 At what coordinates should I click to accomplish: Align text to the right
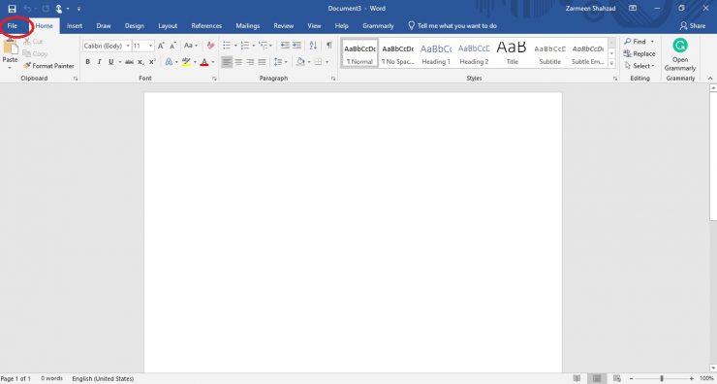250,62
